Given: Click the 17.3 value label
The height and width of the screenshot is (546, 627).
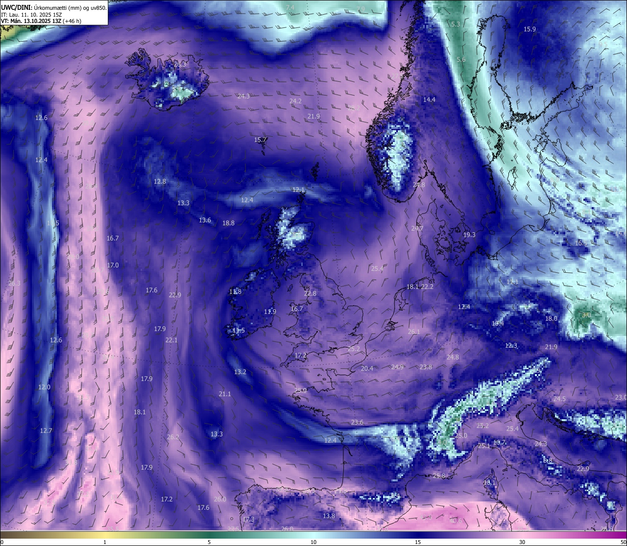Looking at the screenshot, I should tap(248, 519).
